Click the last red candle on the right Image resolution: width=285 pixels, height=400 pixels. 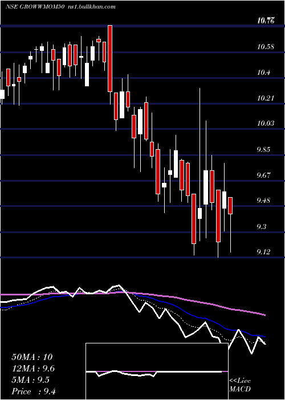tap(230, 206)
